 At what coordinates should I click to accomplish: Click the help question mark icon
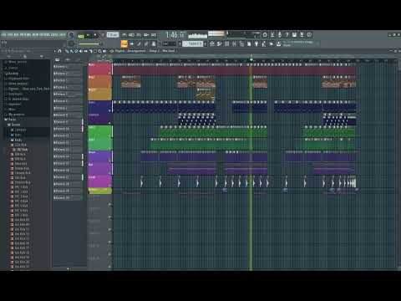point(287,34)
